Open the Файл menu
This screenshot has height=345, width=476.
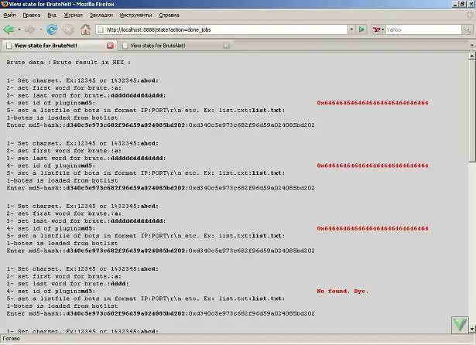click(9, 15)
